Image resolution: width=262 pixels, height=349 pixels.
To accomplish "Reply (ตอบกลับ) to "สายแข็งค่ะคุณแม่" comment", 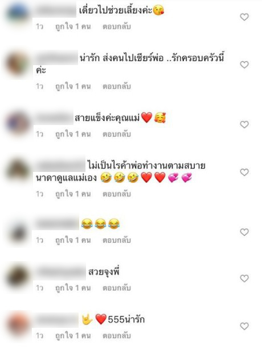I will (x=117, y=134).
